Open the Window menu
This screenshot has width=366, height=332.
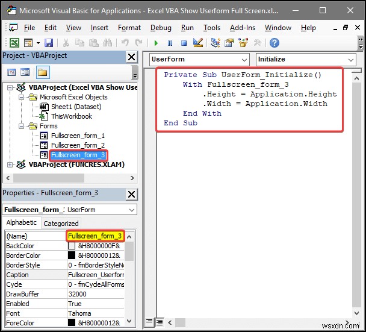[x=278, y=28]
